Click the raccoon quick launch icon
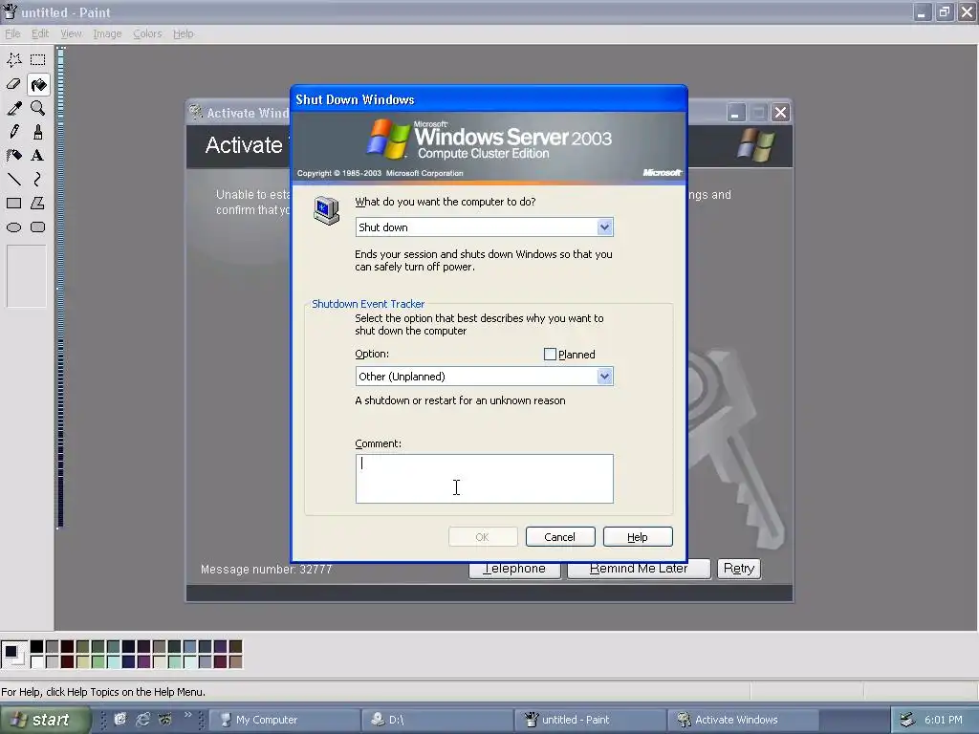Screen dimensions: 979x734 [x=165, y=719]
